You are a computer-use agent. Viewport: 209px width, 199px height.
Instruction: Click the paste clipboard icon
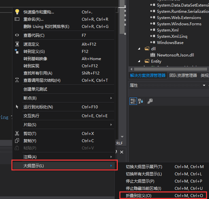point(17,148)
